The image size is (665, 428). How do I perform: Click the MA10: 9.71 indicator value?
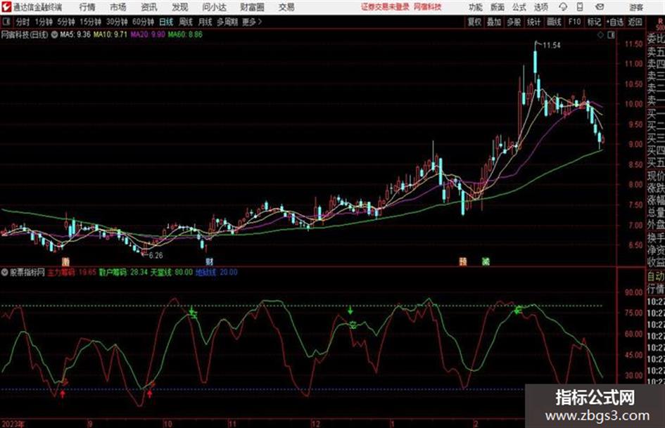tap(110, 34)
